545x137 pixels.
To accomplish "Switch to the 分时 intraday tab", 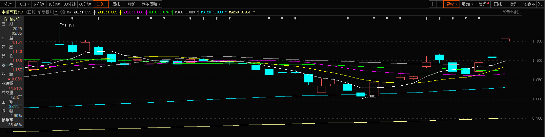I will coord(8,4).
